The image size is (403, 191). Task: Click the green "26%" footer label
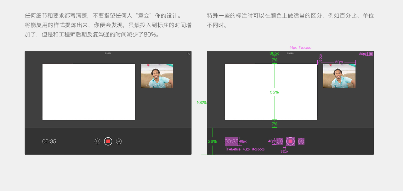(x=212, y=141)
